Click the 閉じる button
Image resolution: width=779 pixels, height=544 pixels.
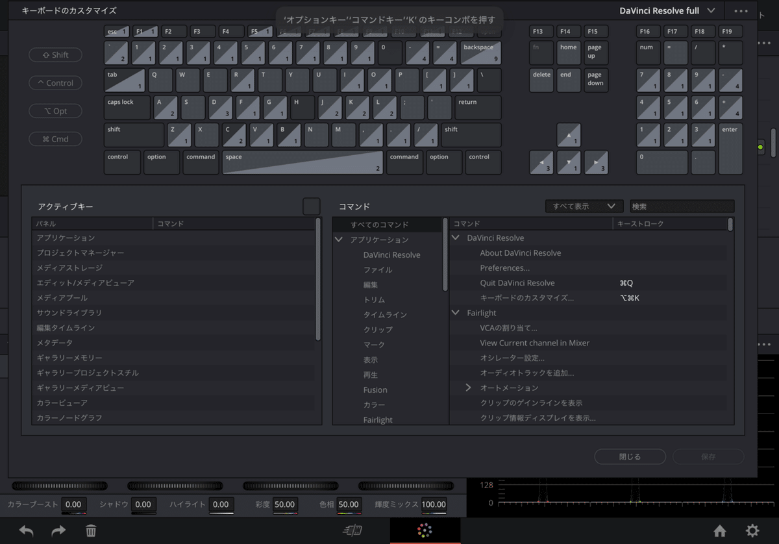[630, 456]
